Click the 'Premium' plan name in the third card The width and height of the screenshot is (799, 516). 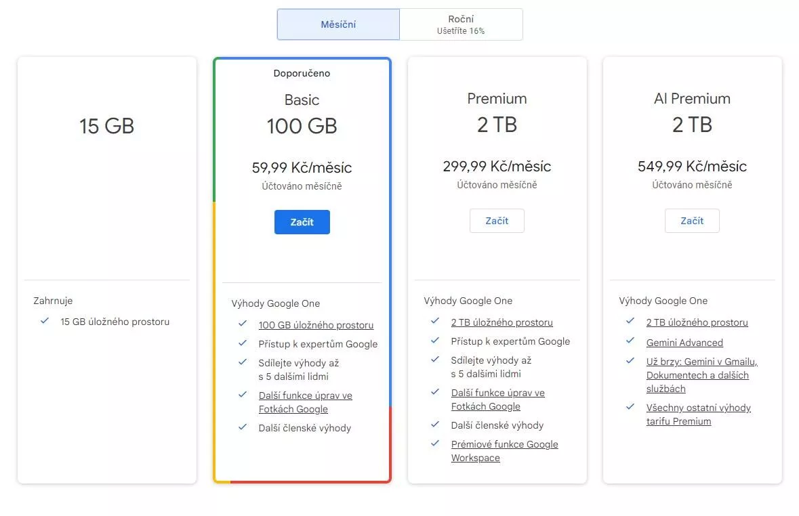[497, 98]
